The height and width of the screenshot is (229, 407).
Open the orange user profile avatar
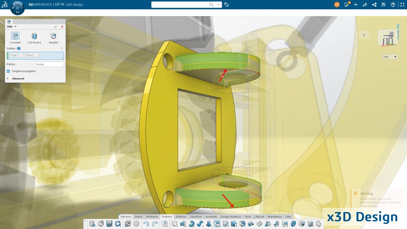point(337,5)
